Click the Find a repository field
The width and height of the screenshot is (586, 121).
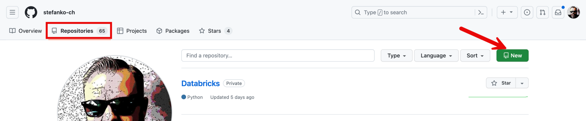(278, 56)
